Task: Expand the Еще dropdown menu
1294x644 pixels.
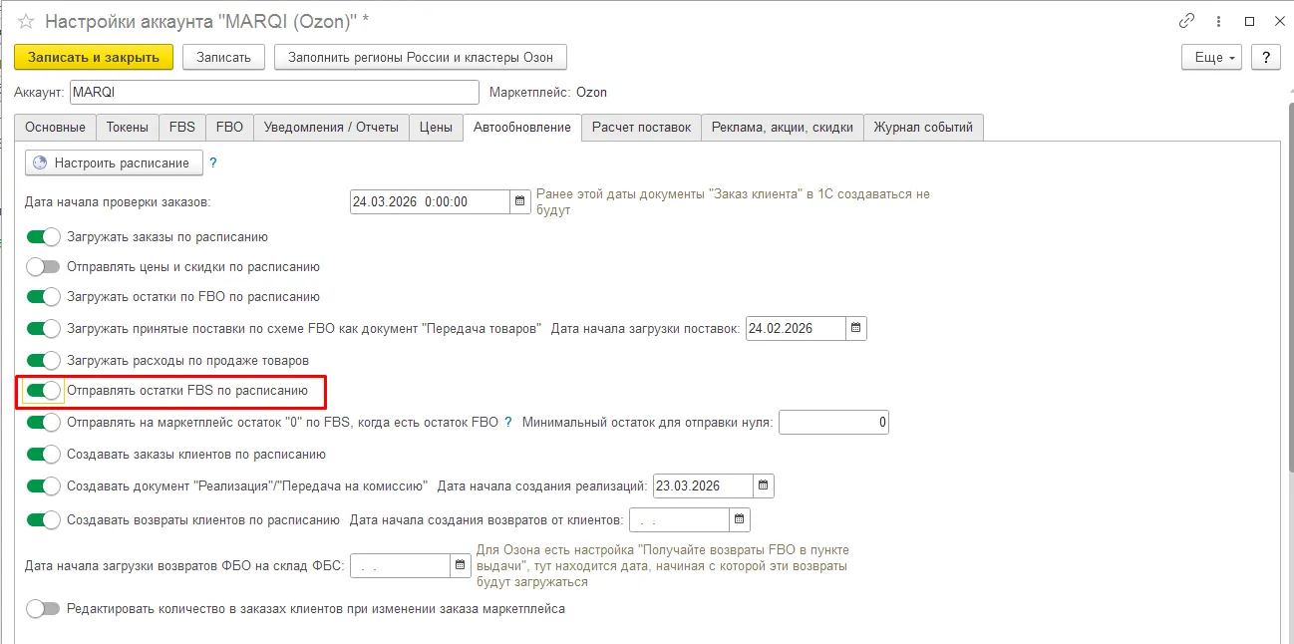Action: point(1210,57)
